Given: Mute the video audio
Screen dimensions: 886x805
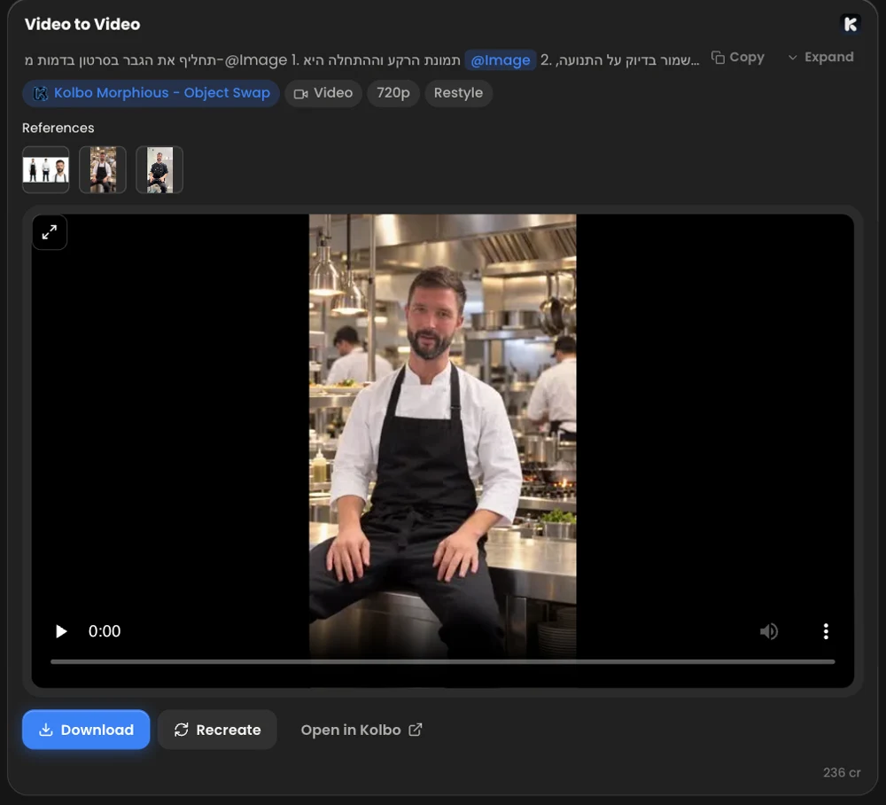Looking at the screenshot, I should (x=768, y=631).
